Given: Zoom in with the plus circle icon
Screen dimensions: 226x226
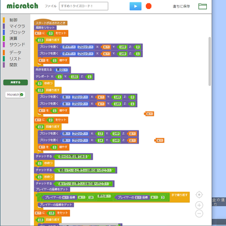Looking at the screenshot, I should [x=199, y=205].
